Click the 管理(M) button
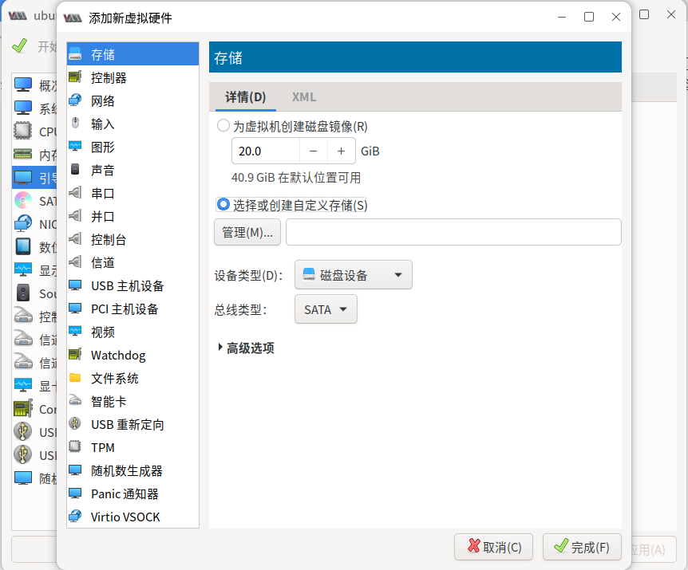 coord(247,231)
